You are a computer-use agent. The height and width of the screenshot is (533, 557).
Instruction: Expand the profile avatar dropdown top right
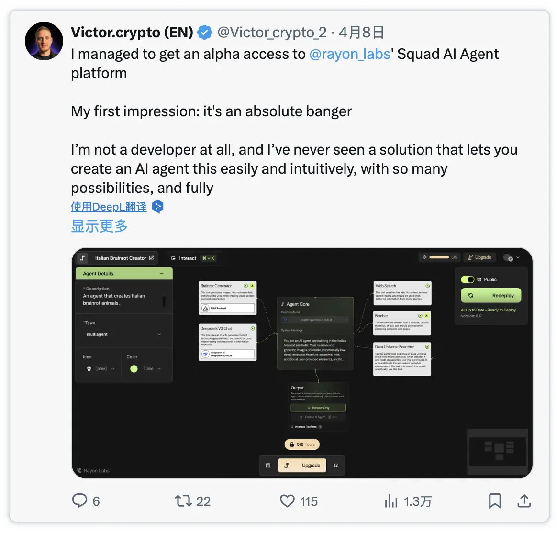pos(512,257)
